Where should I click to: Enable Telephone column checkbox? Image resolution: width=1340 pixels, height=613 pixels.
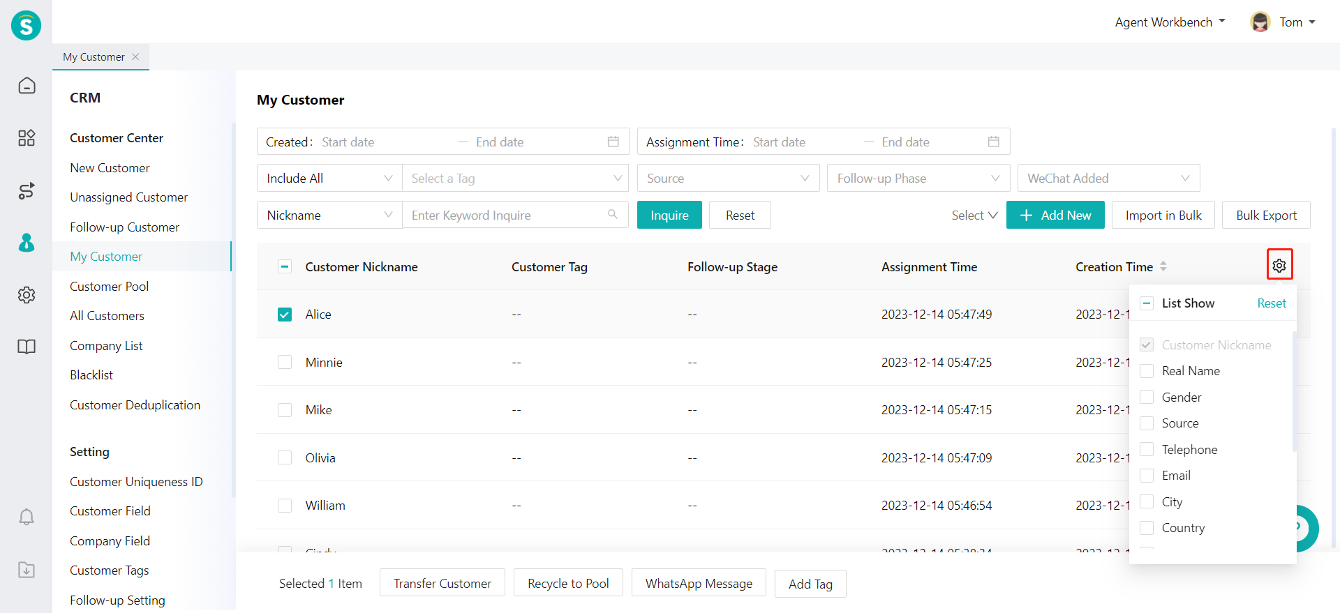[x=1147, y=449]
